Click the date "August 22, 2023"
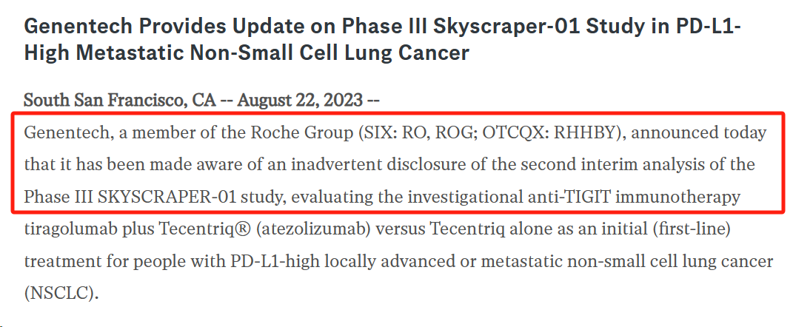Screen dimensions: 793x327 click(x=300, y=100)
